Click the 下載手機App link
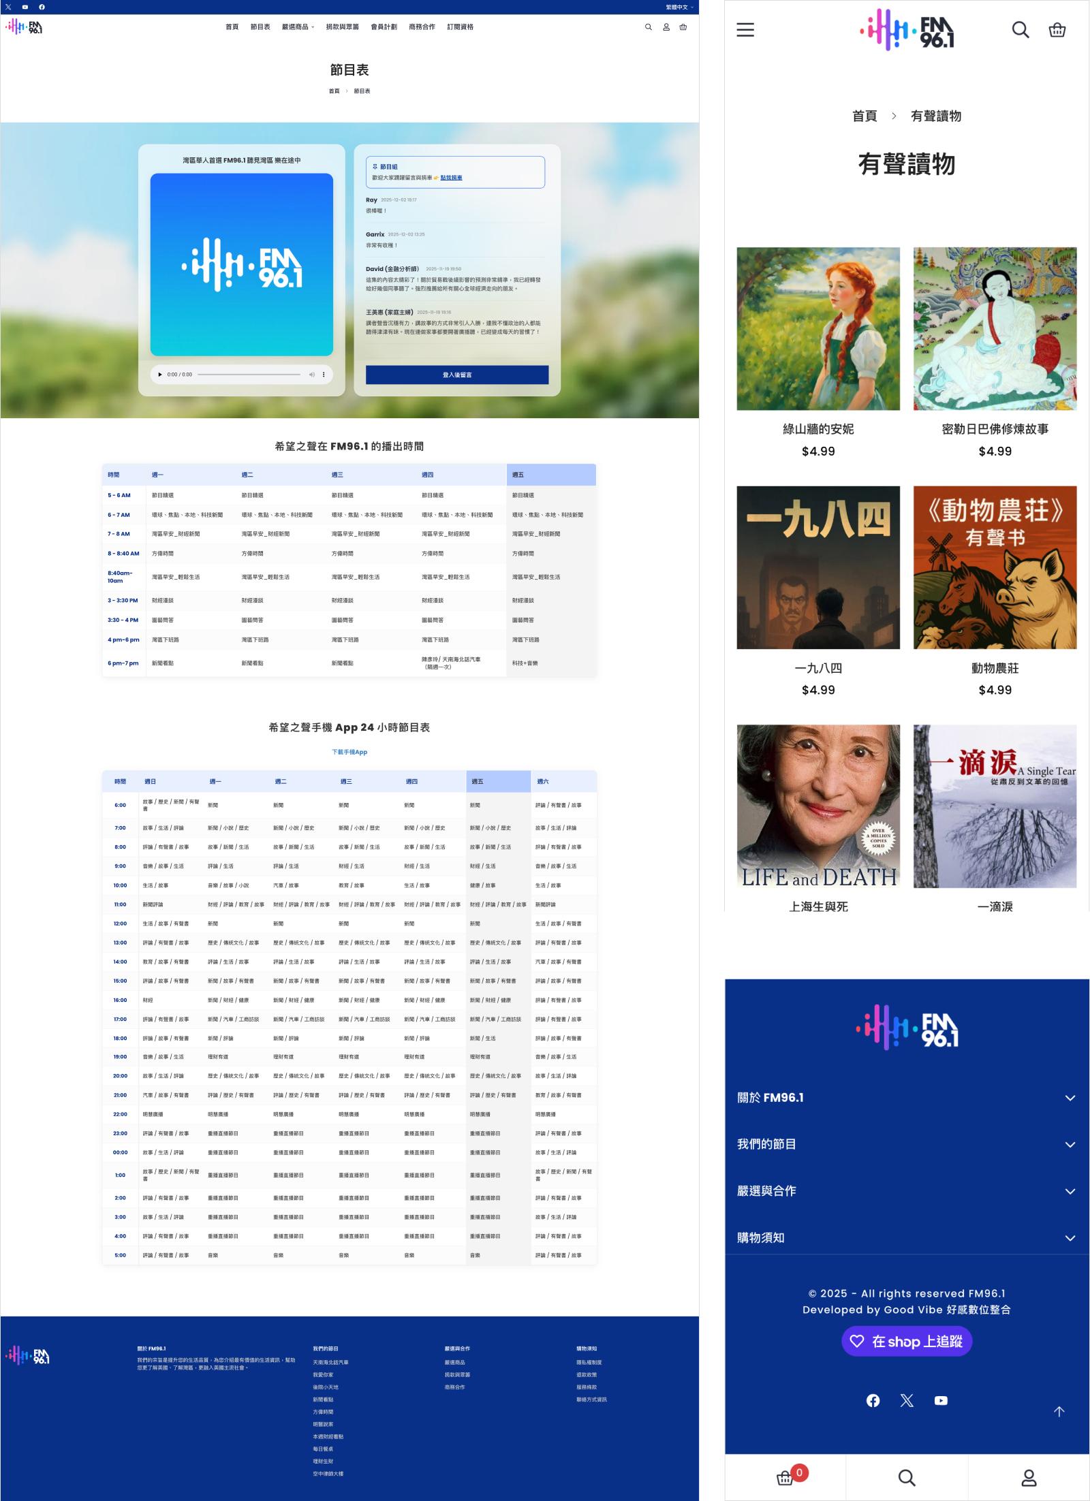Viewport: 1090px width, 1501px height. click(x=349, y=752)
